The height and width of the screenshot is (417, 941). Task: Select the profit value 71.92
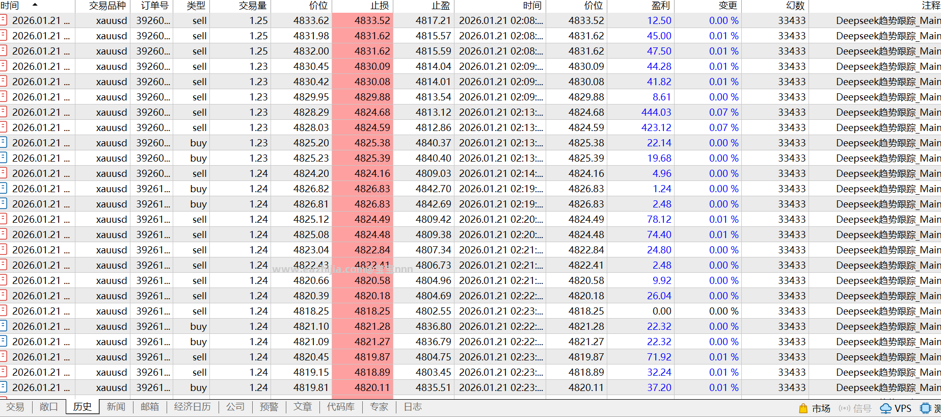(659, 357)
